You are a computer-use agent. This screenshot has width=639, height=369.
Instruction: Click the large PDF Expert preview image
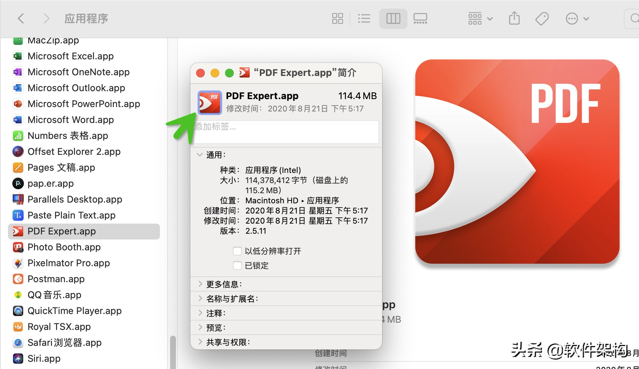coord(517,162)
